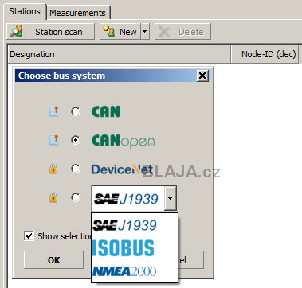The height and width of the screenshot is (288, 302).
Task: Click the Station scan button
Action: pyautogui.click(x=51, y=32)
